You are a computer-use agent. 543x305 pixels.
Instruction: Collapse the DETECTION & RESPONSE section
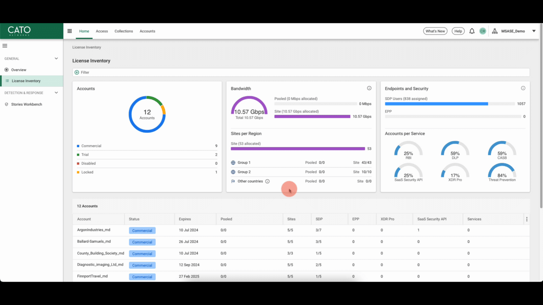56,93
